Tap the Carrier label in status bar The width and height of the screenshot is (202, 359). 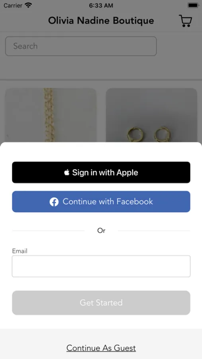coord(13,5)
